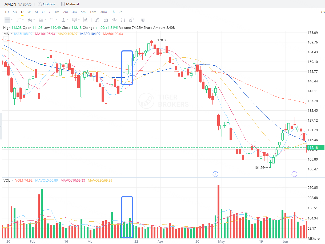Click the MA60:100.03 label
The height and width of the screenshot is (244, 325).
click(113, 34)
